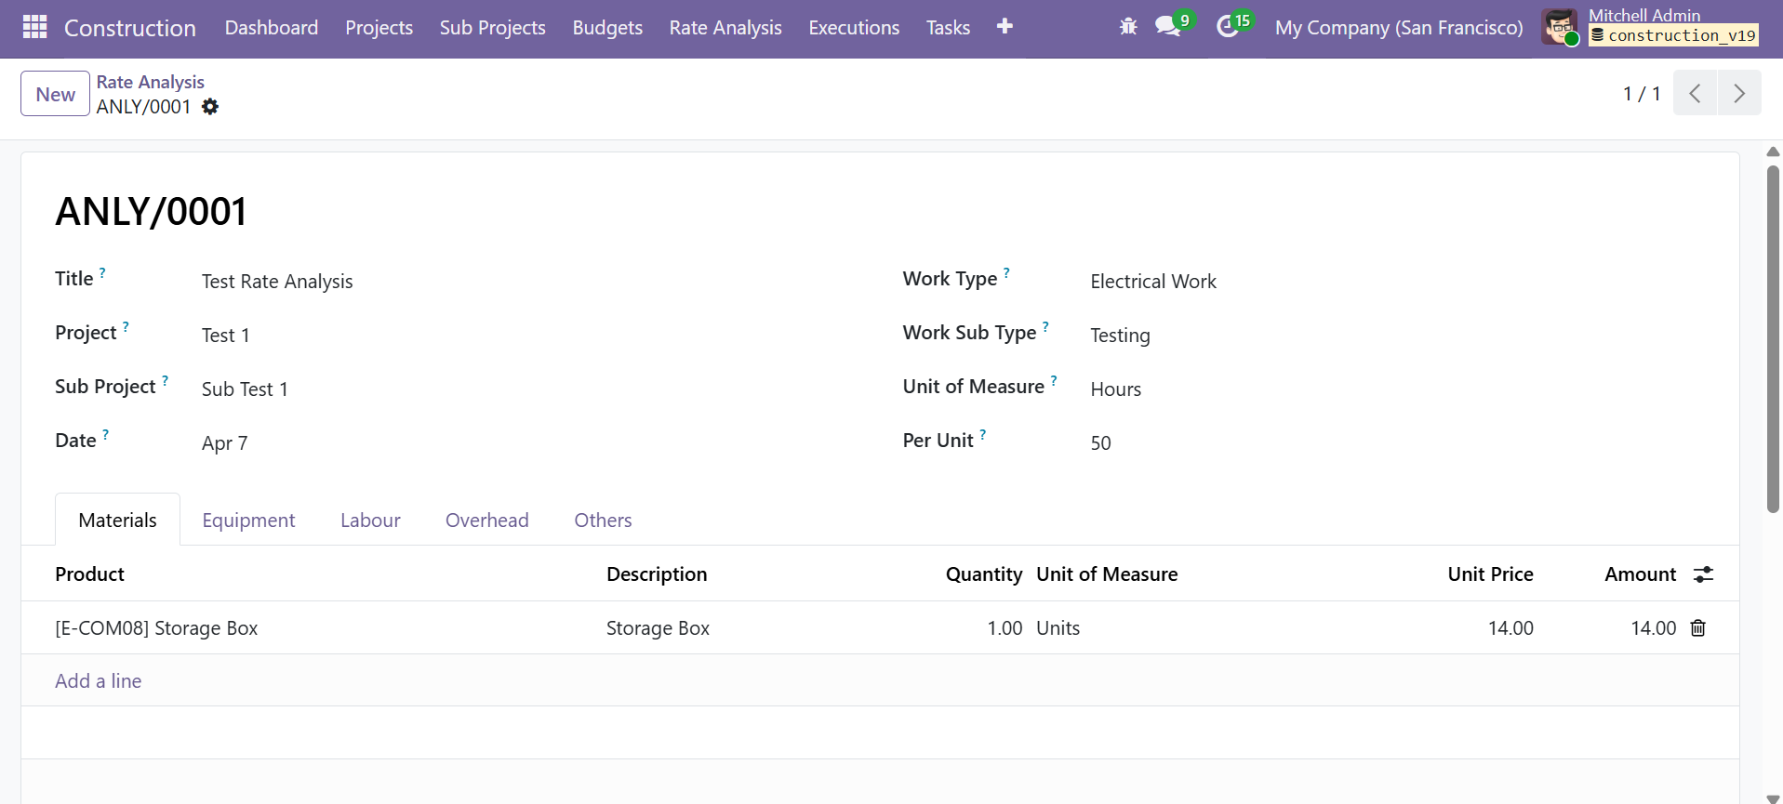This screenshot has width=1783, height=804.
Task: Open the conversations messages icon
Action: [x=1168, y=27]
